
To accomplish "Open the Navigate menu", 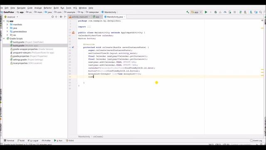I will point(21,8).
